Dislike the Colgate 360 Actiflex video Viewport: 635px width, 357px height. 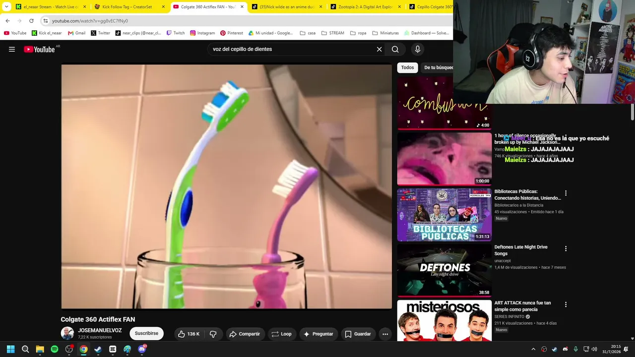[x=213, y=334]
